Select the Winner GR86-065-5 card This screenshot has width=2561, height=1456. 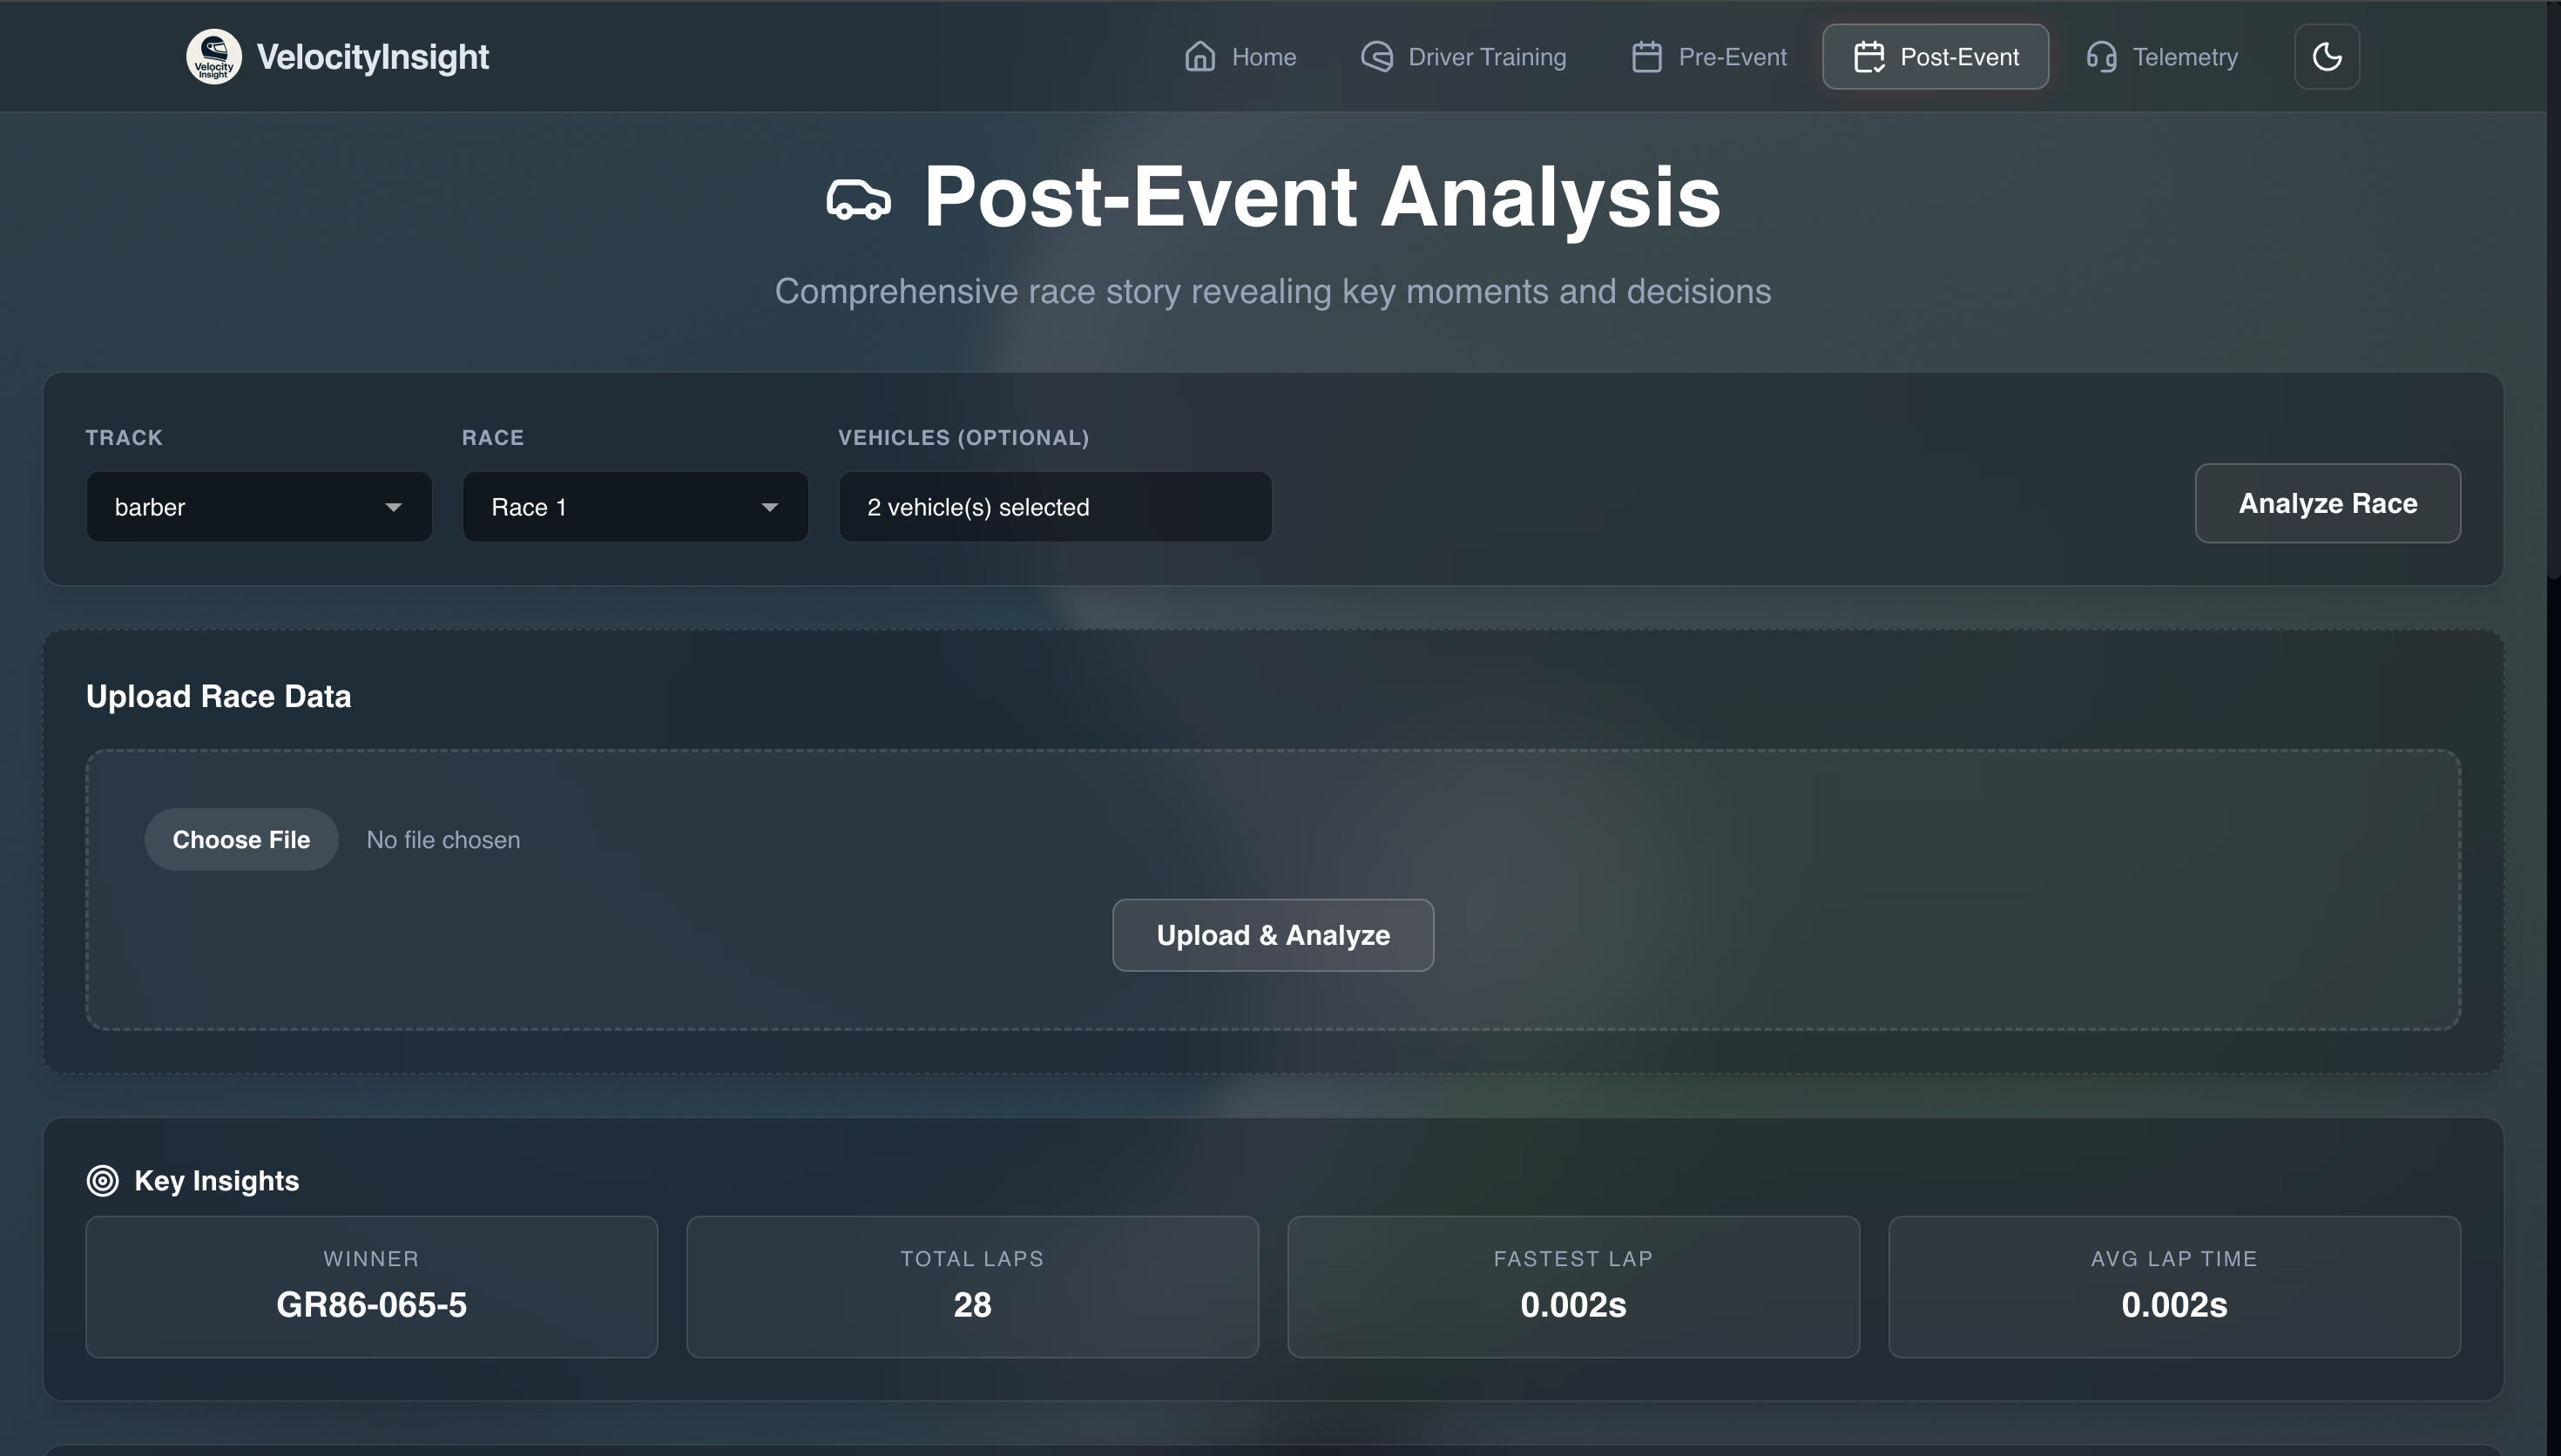click(x=371, y=1286)
